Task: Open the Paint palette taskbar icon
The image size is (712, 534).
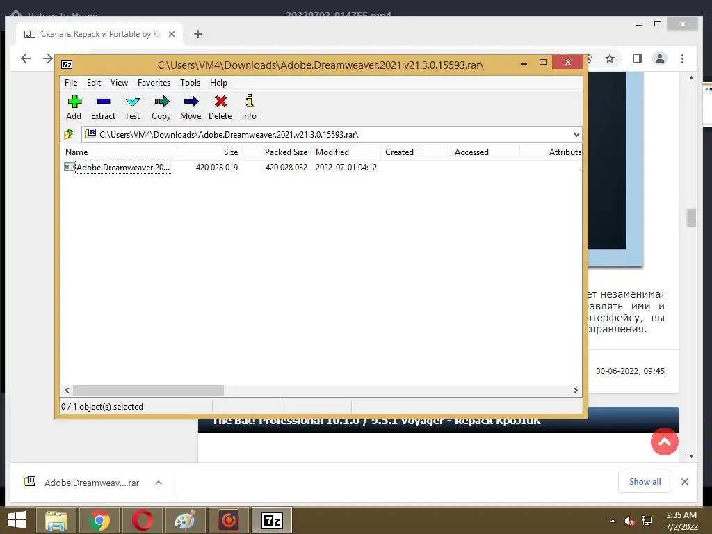Action: pyautogui.click(x=185, y=520)
